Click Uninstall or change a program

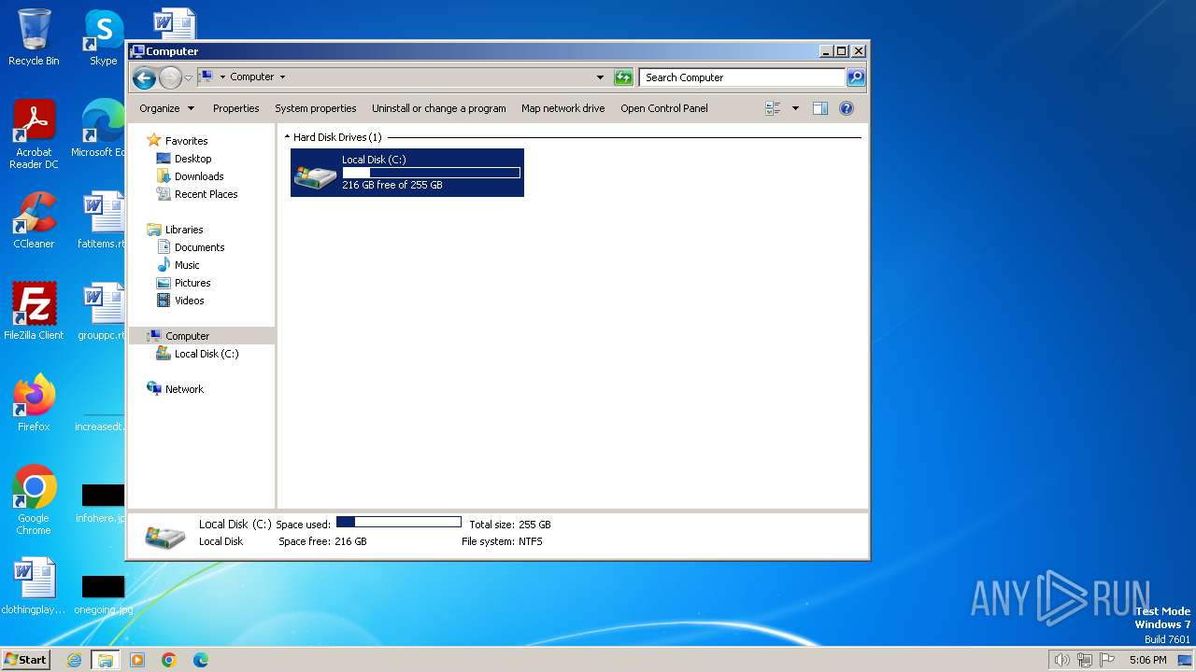click(438, 108)
